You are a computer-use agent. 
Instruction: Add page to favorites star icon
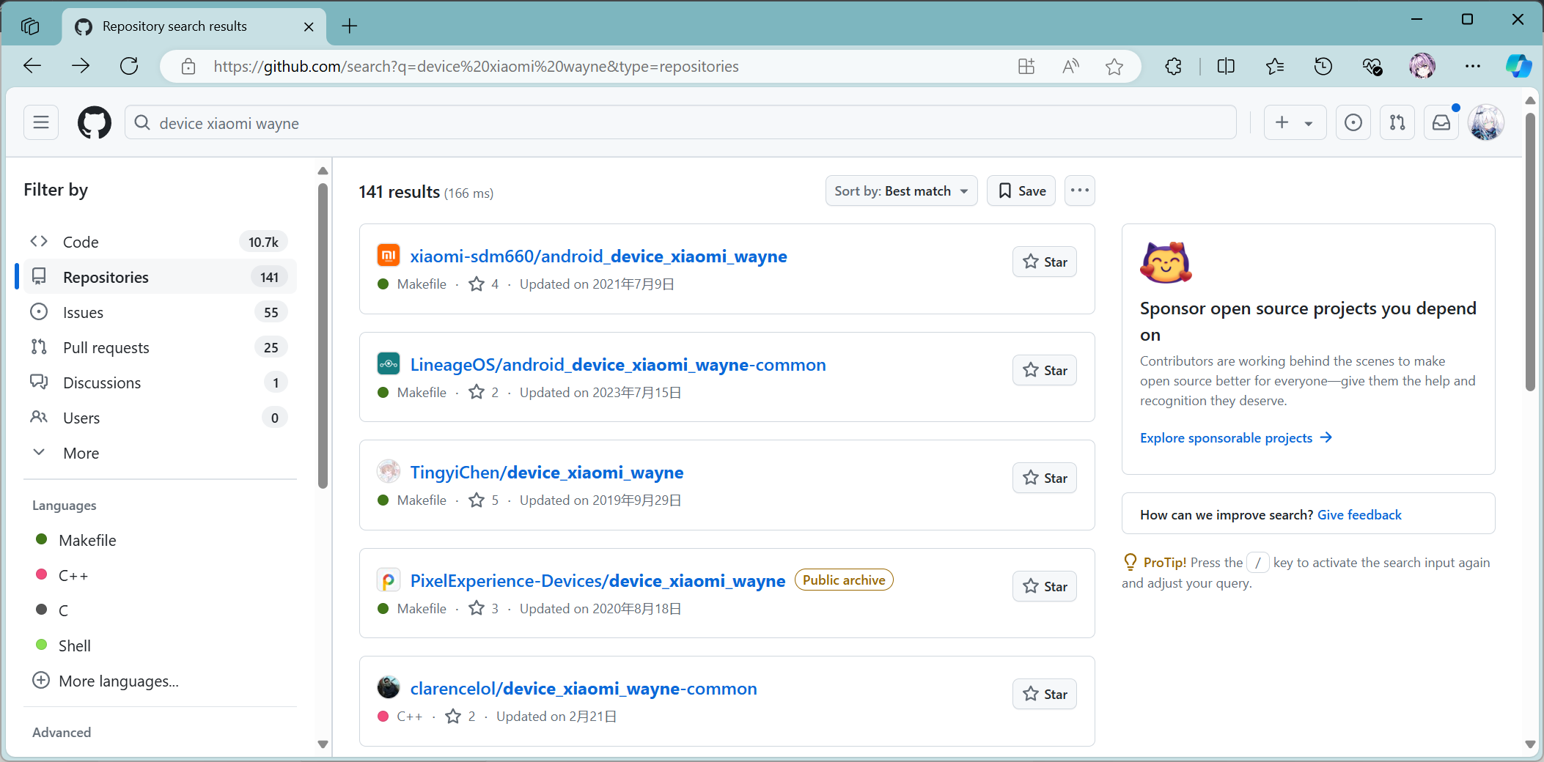pos(1114,67)
